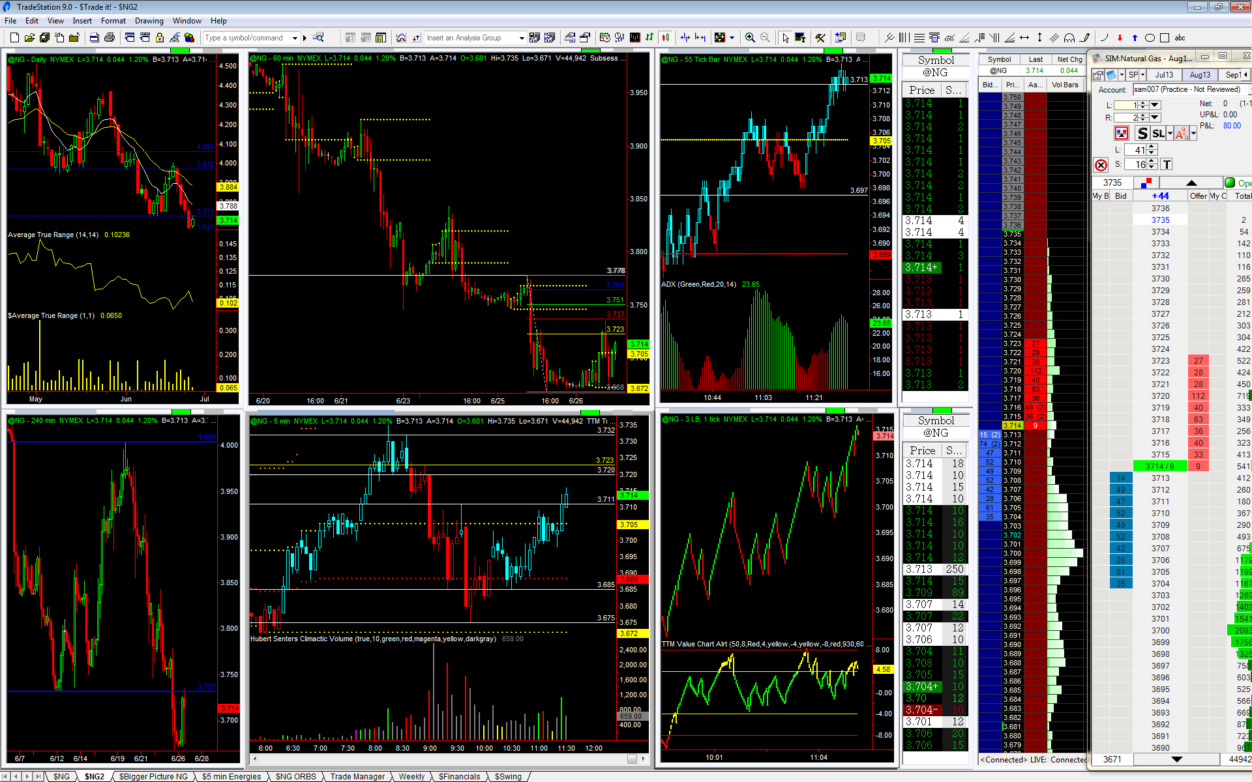Switch to the Weekly workspace tab

click(411, 776)
